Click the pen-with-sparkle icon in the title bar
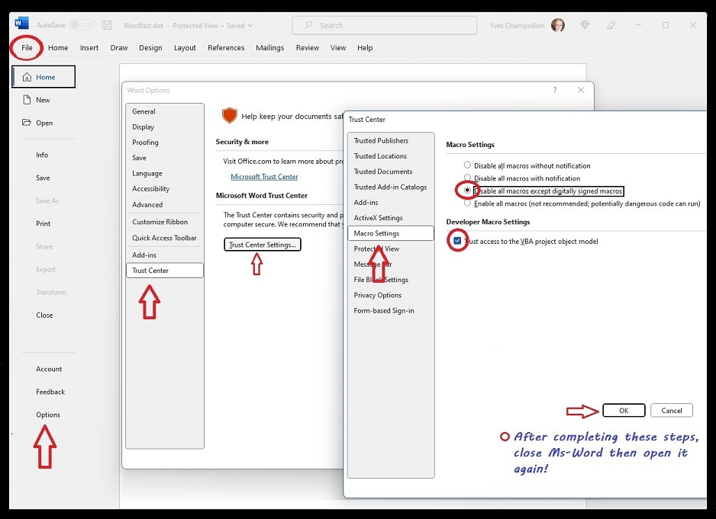 pyautogui.click(x=611, y=25)
